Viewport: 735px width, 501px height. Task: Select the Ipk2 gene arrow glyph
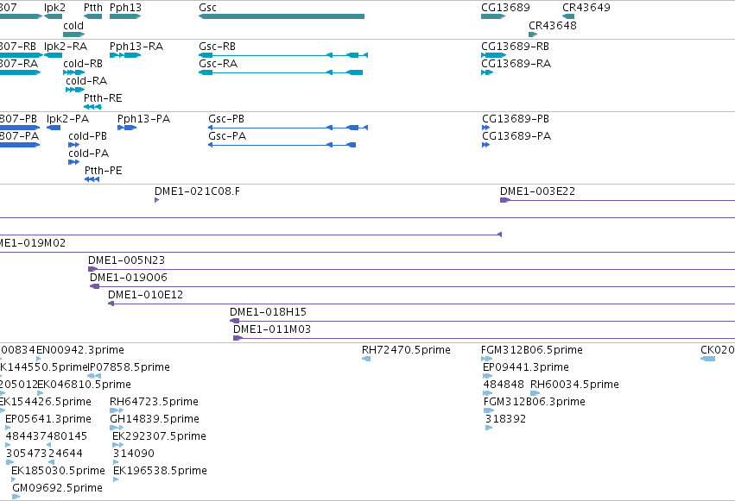53,16
